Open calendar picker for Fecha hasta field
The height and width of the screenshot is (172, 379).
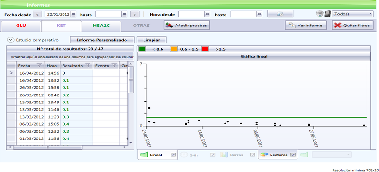click(x=124, y=14)
